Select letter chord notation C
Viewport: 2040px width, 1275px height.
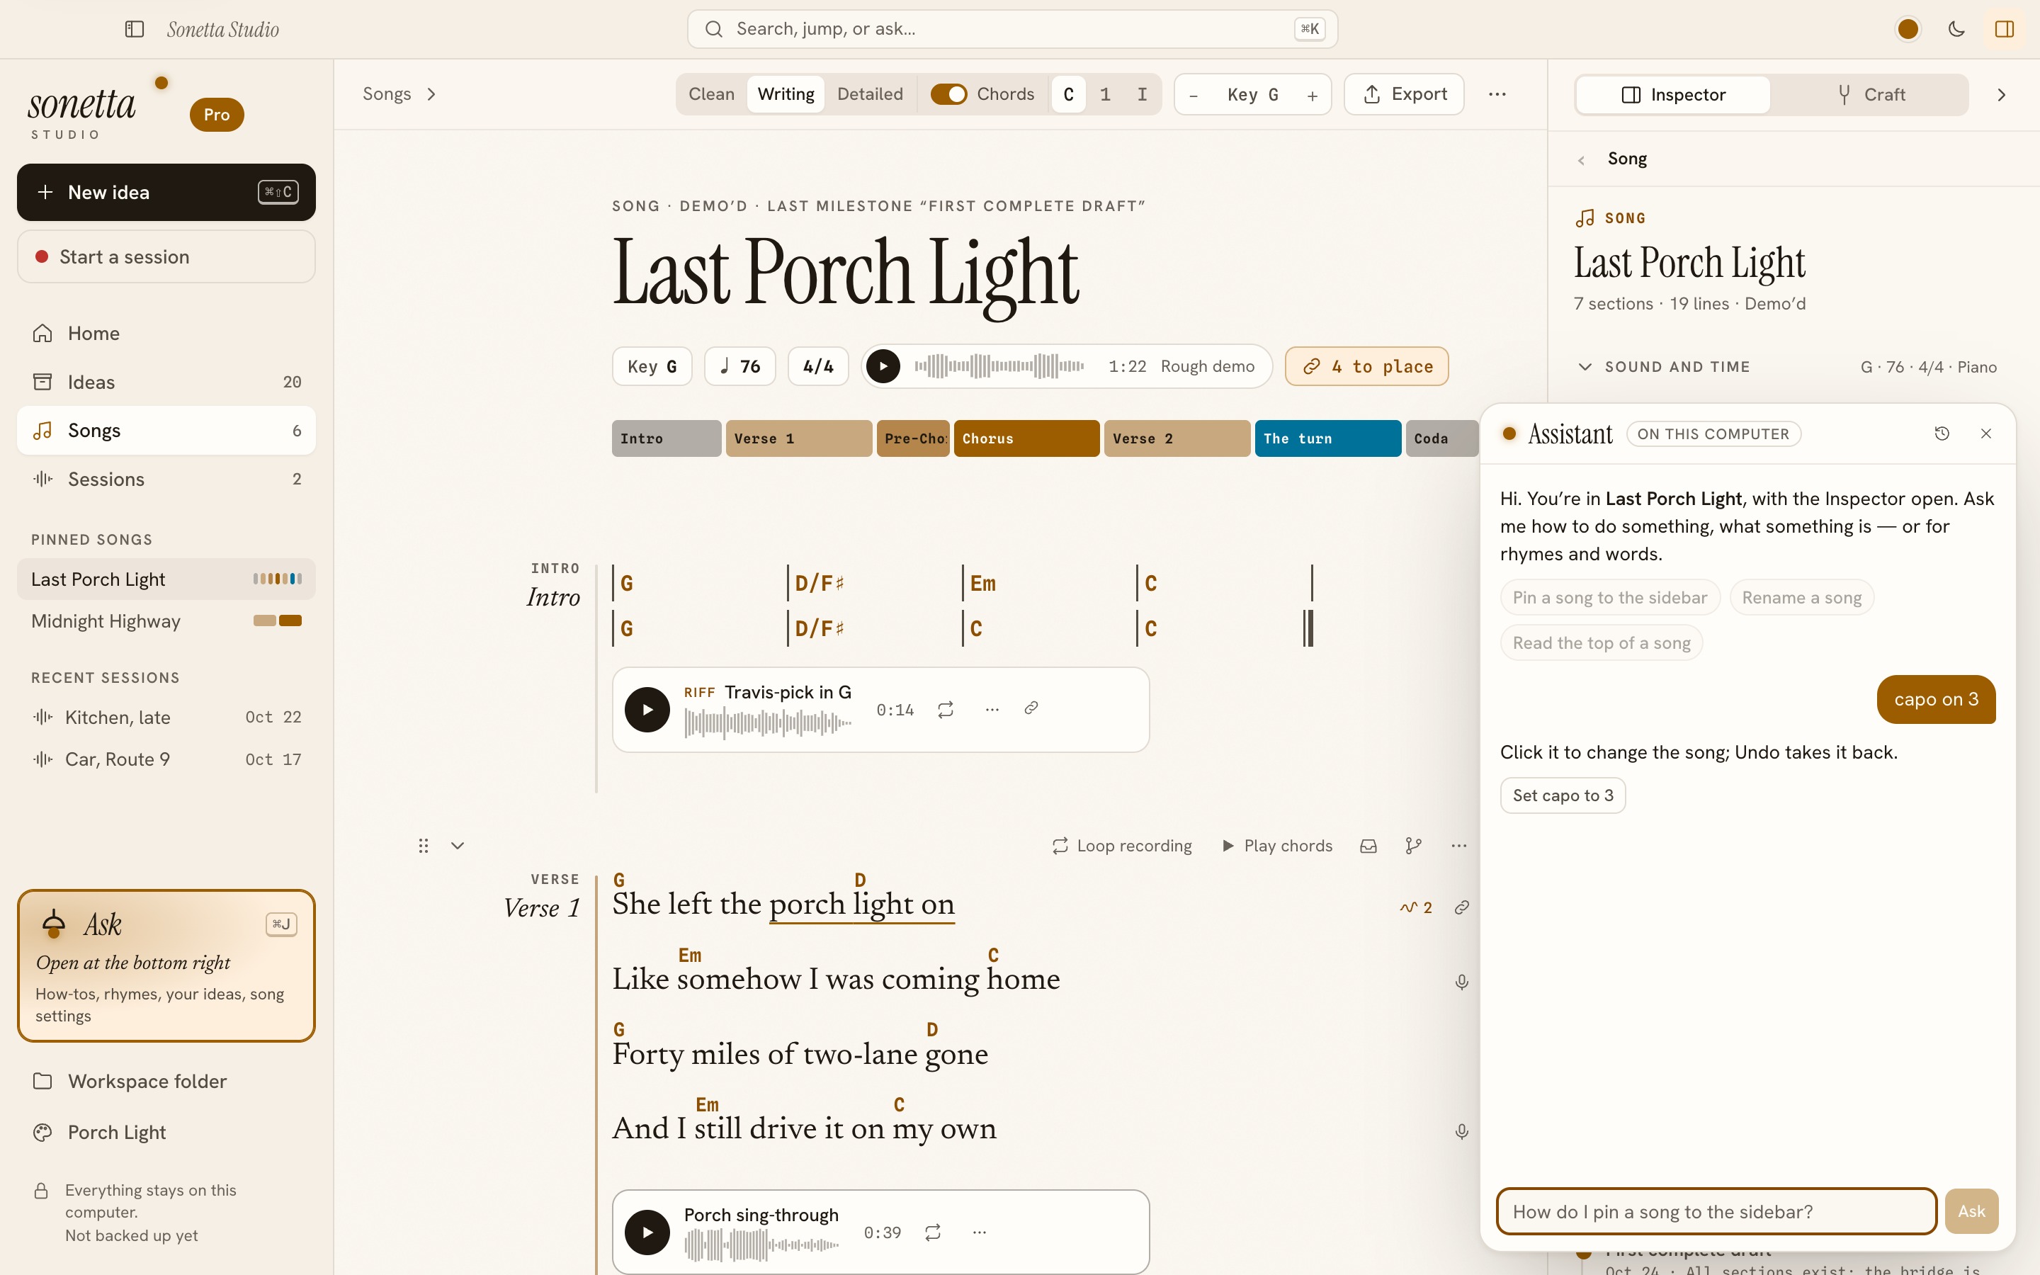[1069, 94]
